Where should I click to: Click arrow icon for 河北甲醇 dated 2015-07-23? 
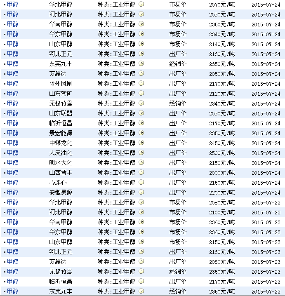click(x=141, y=212)
